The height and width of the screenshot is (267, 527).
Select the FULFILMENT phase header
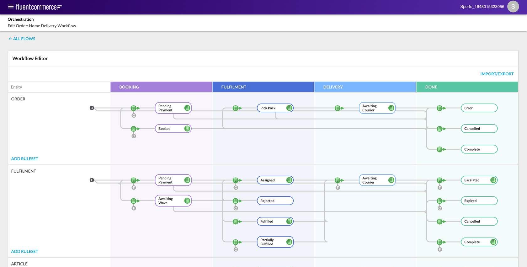tap(263, 87)
